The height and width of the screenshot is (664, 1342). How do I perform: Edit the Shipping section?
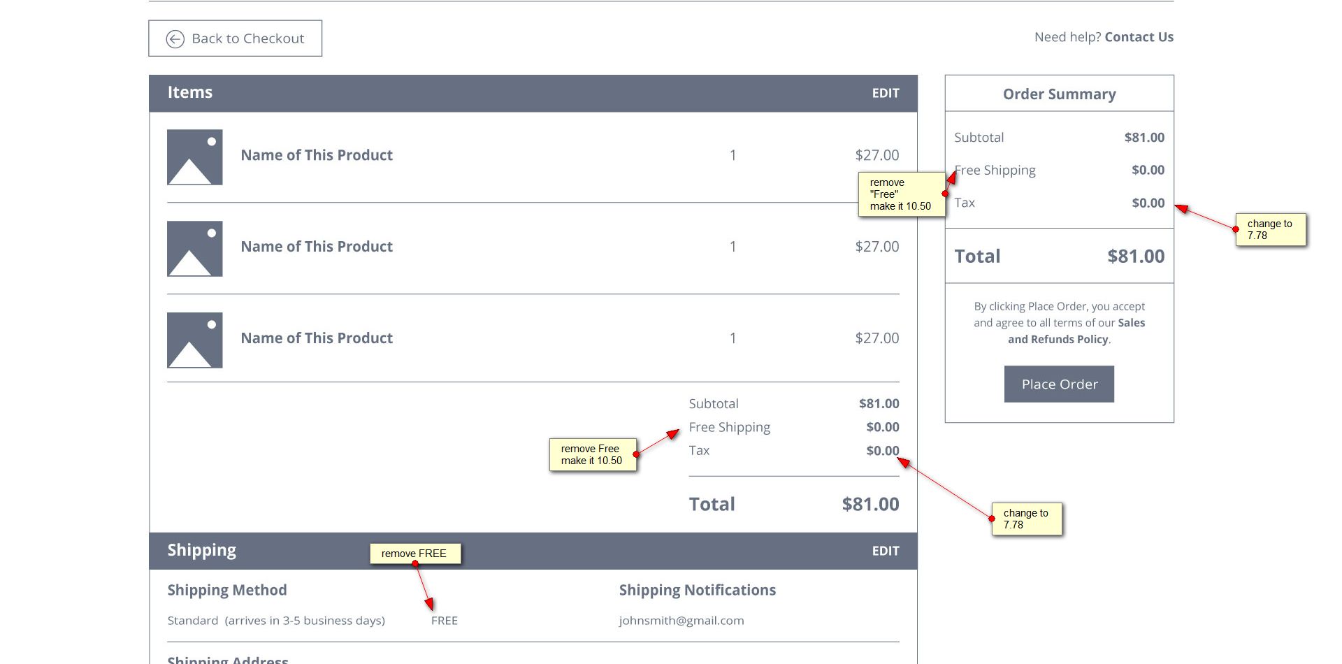point(885,551)
